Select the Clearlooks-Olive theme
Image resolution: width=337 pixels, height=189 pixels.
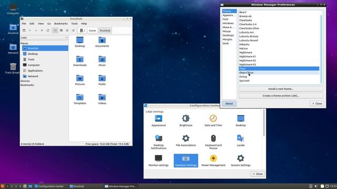coord(279,28)
